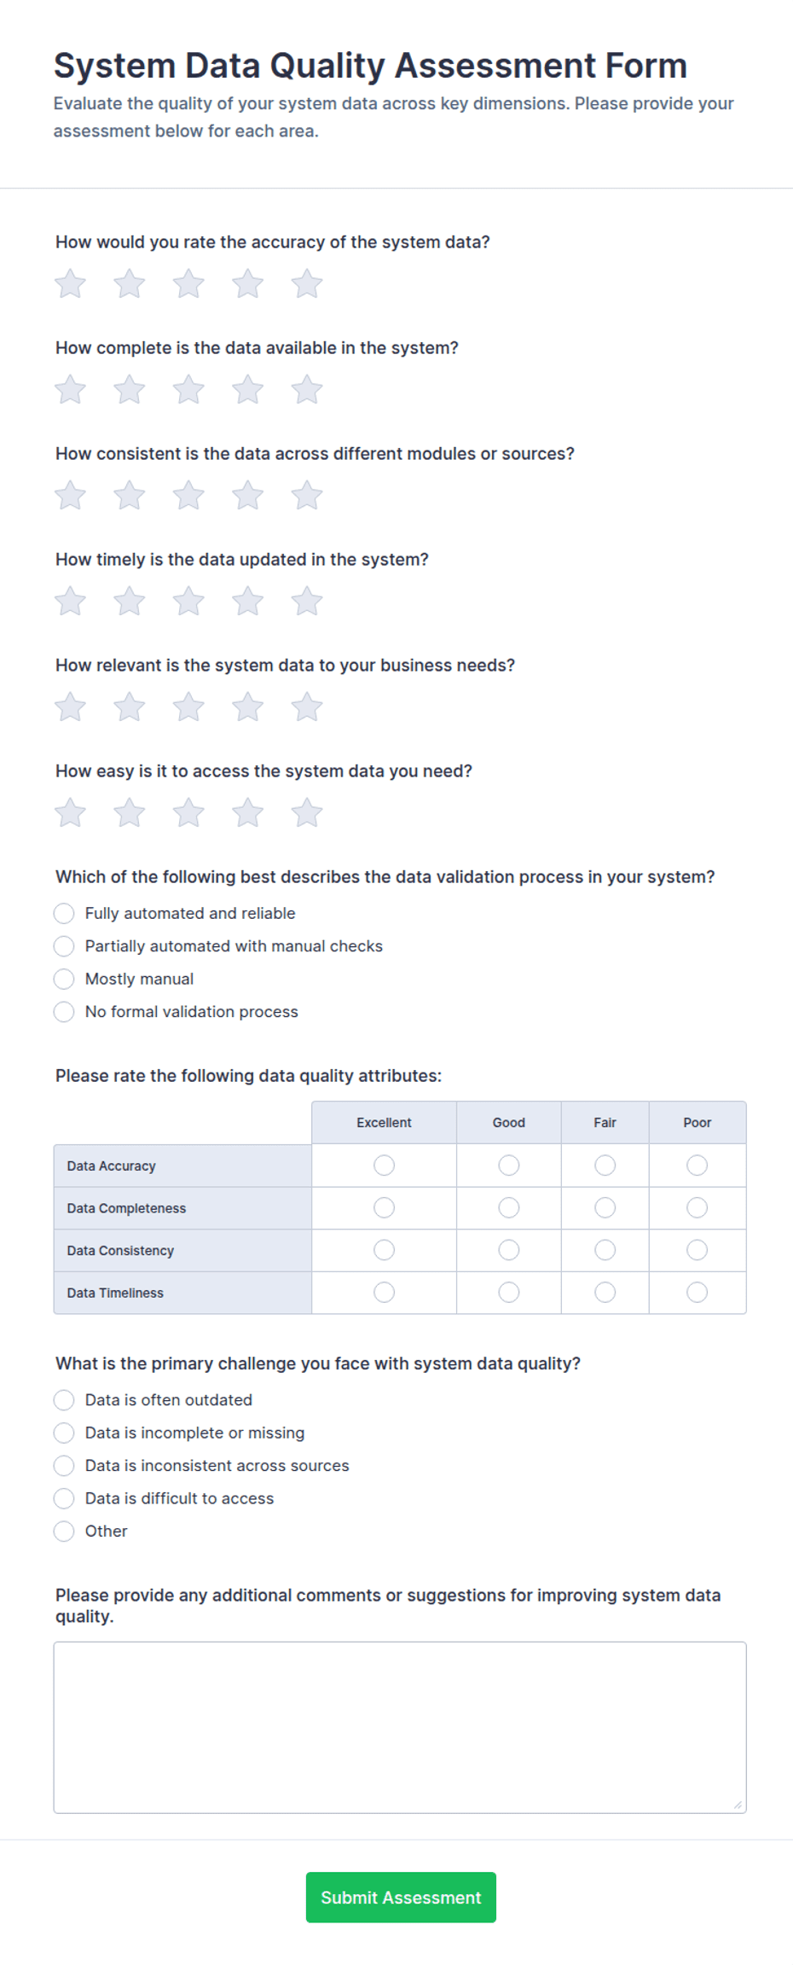The image size is (793, 1965).
Task: Give data completeness a three-star rating
Action: point(188,390)
